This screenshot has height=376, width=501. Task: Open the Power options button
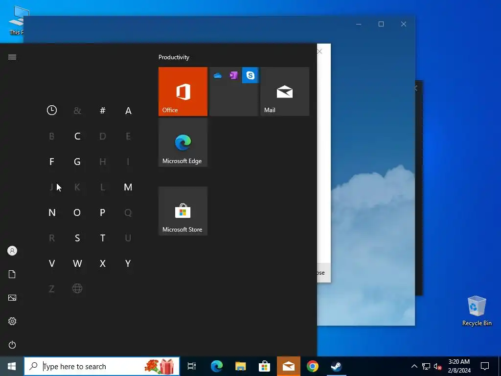coord(12,345)
